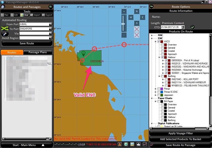This screenshot has height=148, width=212.
Task: Click the wrench settings icon
Action: click(x=5, y=33)
